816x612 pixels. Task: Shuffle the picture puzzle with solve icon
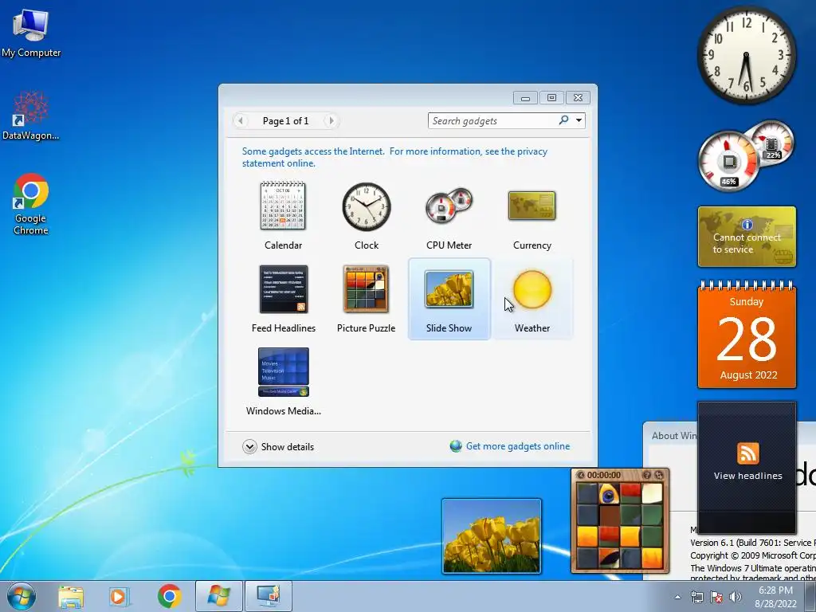point(659,475)
